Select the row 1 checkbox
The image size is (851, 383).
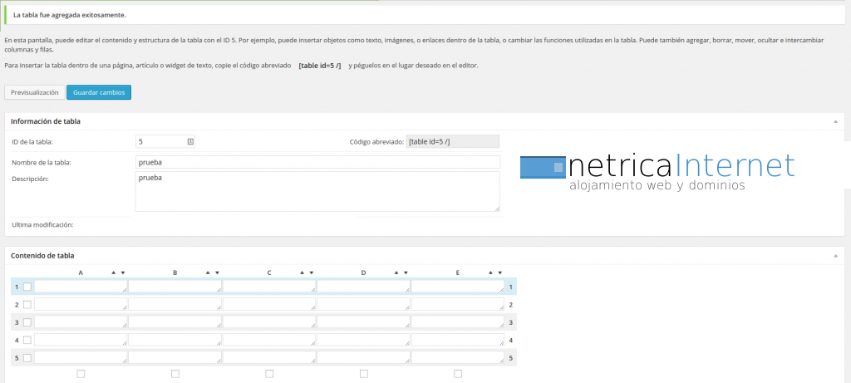coord(27,287)
